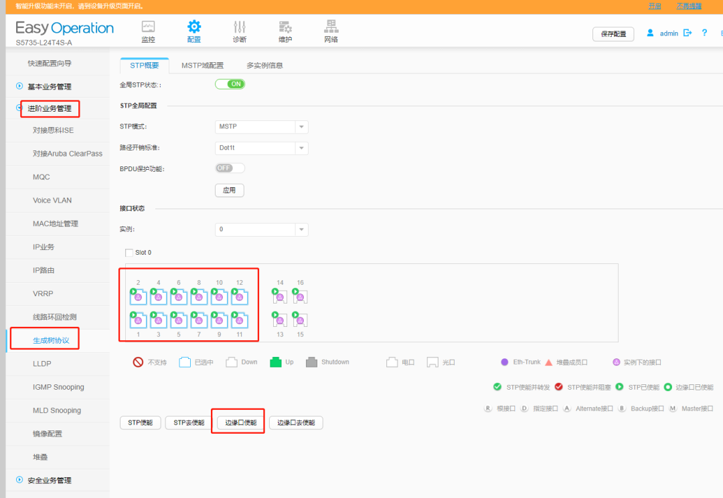Open the help question mark icon
The width and height of the screenshot is (723, 498).
click(704, 33)
